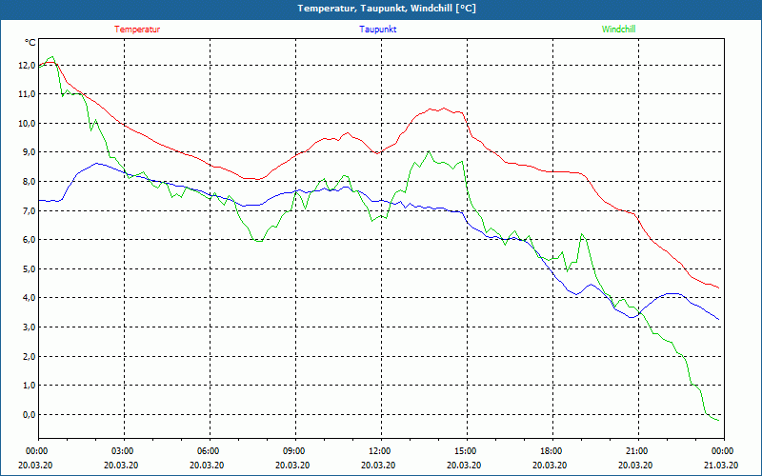Click the 18:00 time axis label
Screen dimensions: 762x476
552,451
